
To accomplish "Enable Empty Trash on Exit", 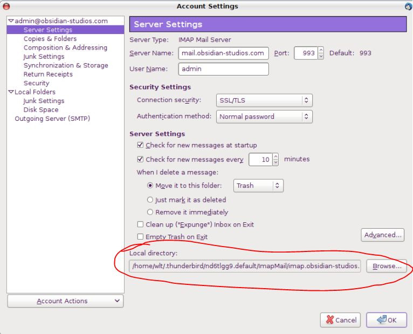I will point(140,237).
